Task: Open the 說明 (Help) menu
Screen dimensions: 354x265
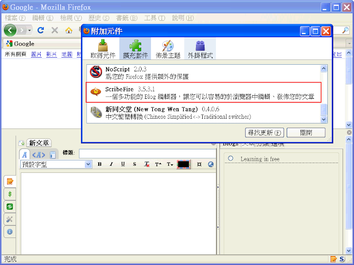Action: click(x=183, y=18)
